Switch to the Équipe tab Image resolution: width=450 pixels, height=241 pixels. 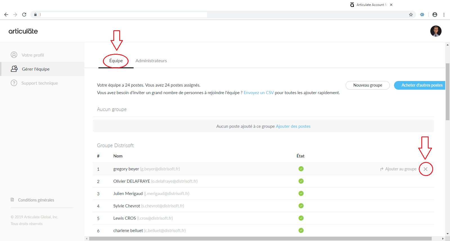tap(116, 61)
